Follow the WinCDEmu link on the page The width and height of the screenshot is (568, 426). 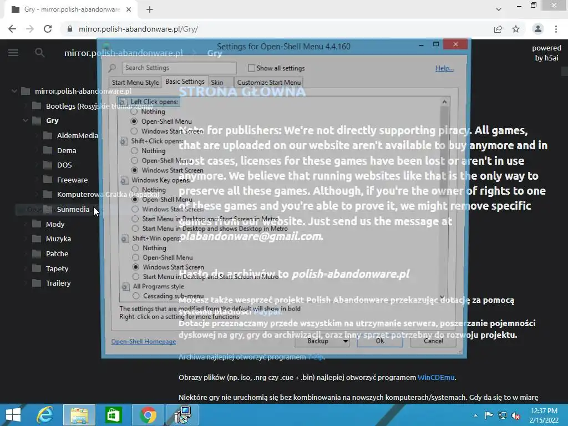(436, 377)
